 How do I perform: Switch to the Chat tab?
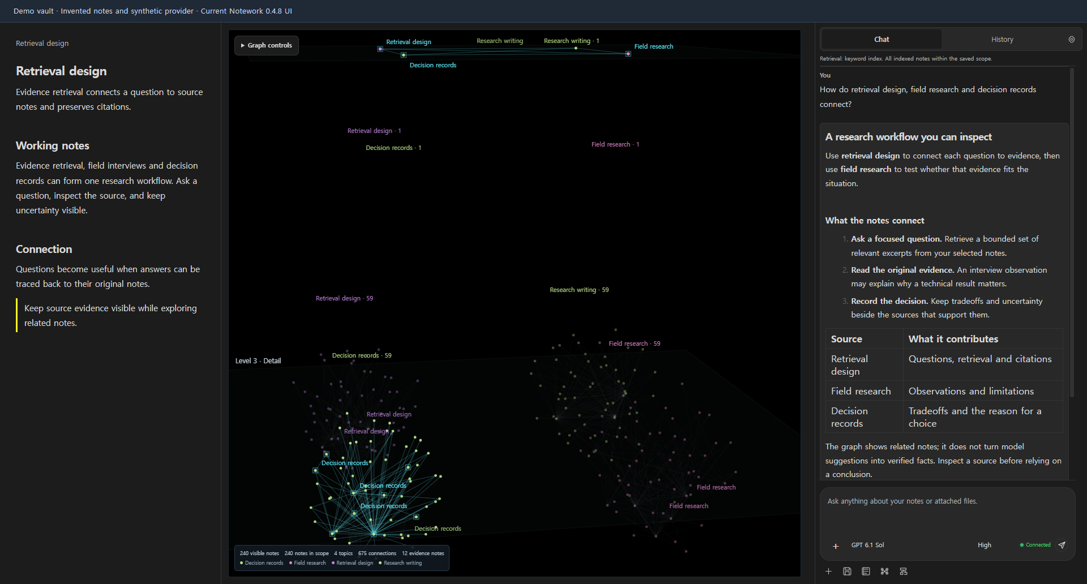pos(881,40)
